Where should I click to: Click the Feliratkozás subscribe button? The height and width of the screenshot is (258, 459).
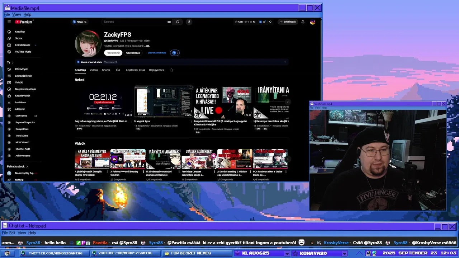click(x=113, y=53)
